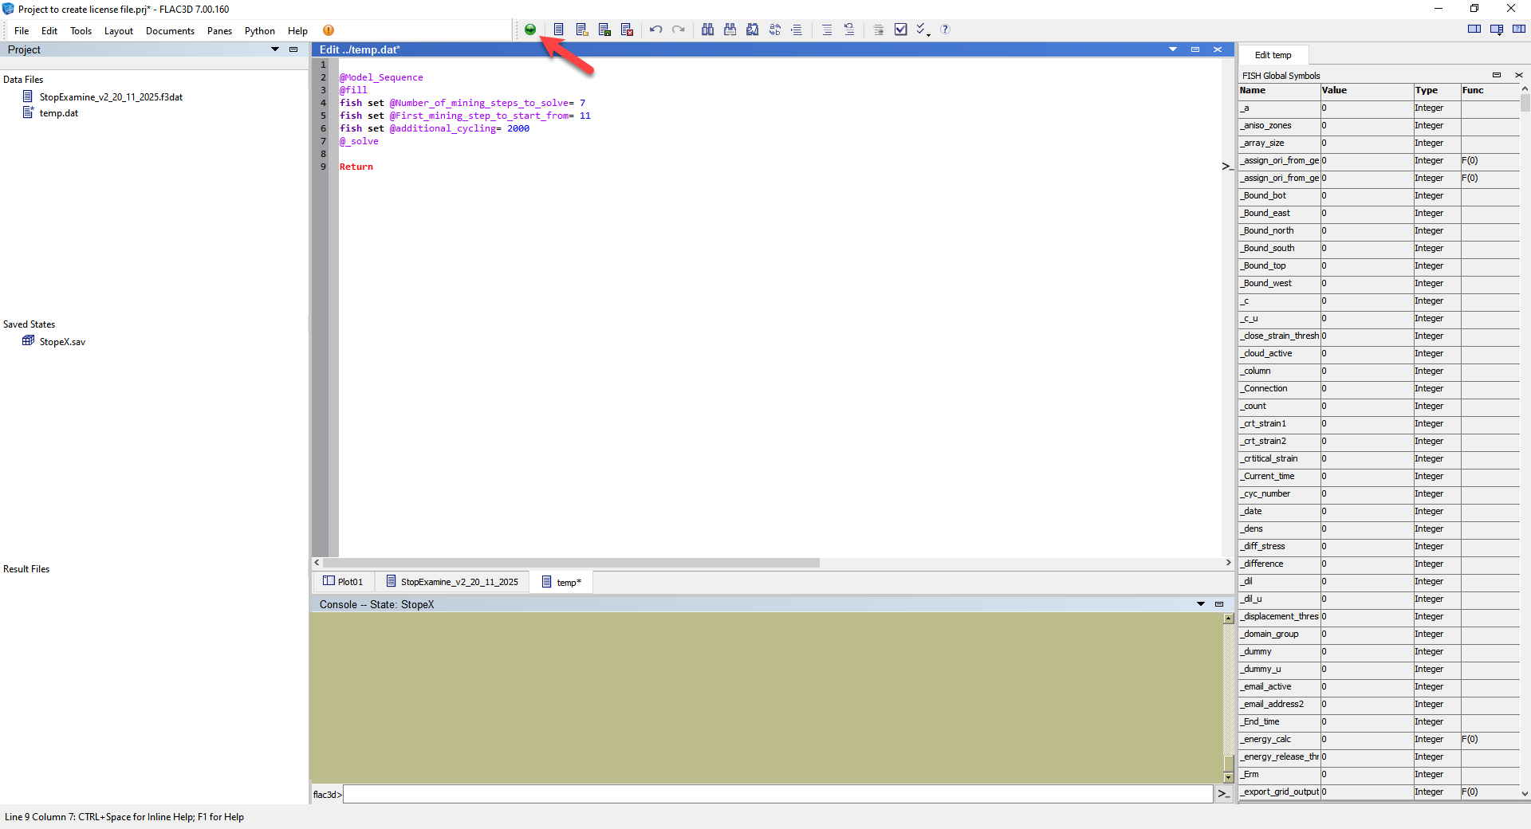The width and height of the screenshot is (1531, 829).
Task: Click the indent lines toolbar icon
Action: click(797, 29)
